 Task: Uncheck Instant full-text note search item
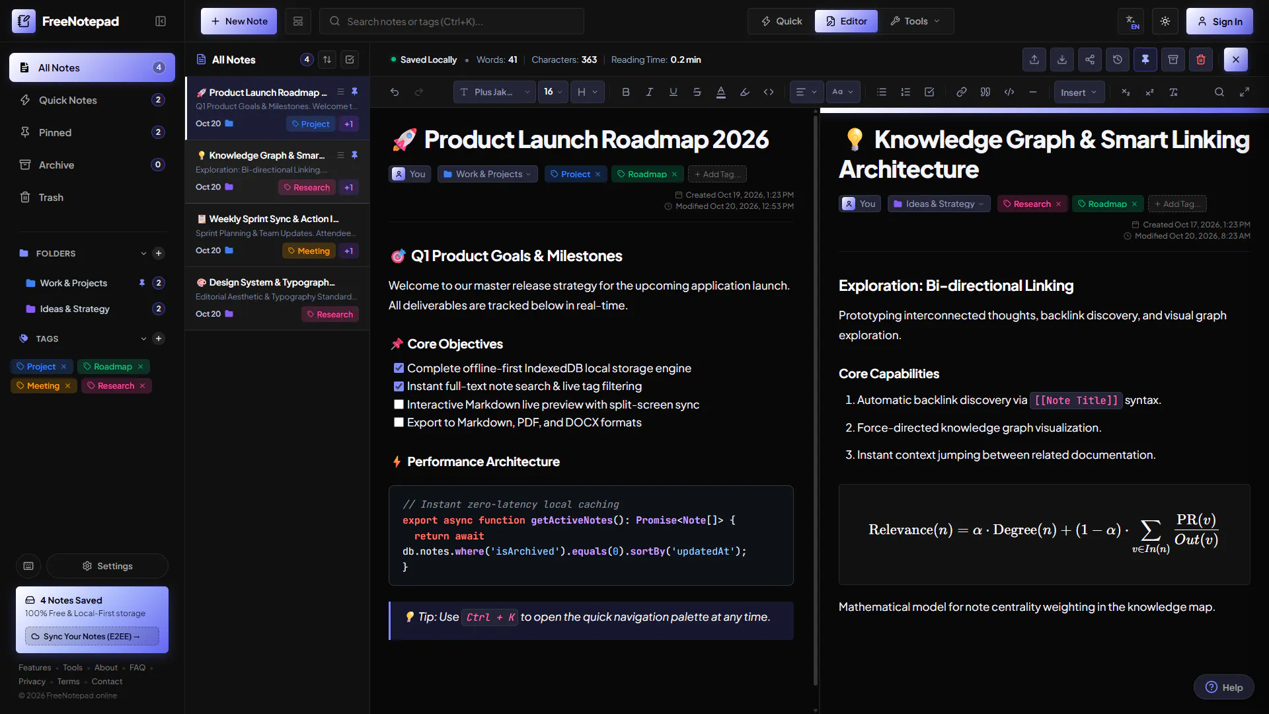[x=399, y=386]
